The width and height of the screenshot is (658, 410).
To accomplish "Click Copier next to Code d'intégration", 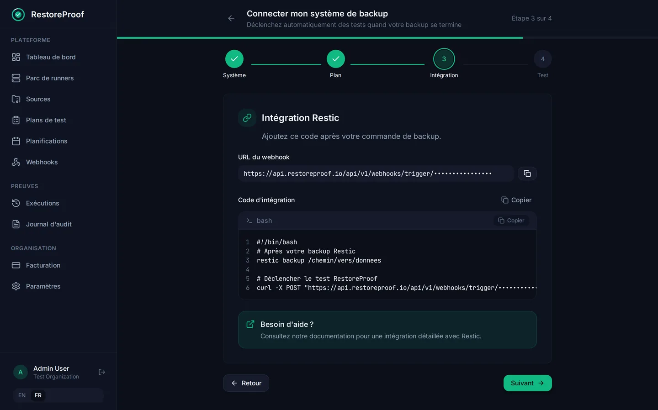I will (x=516, y=200).
